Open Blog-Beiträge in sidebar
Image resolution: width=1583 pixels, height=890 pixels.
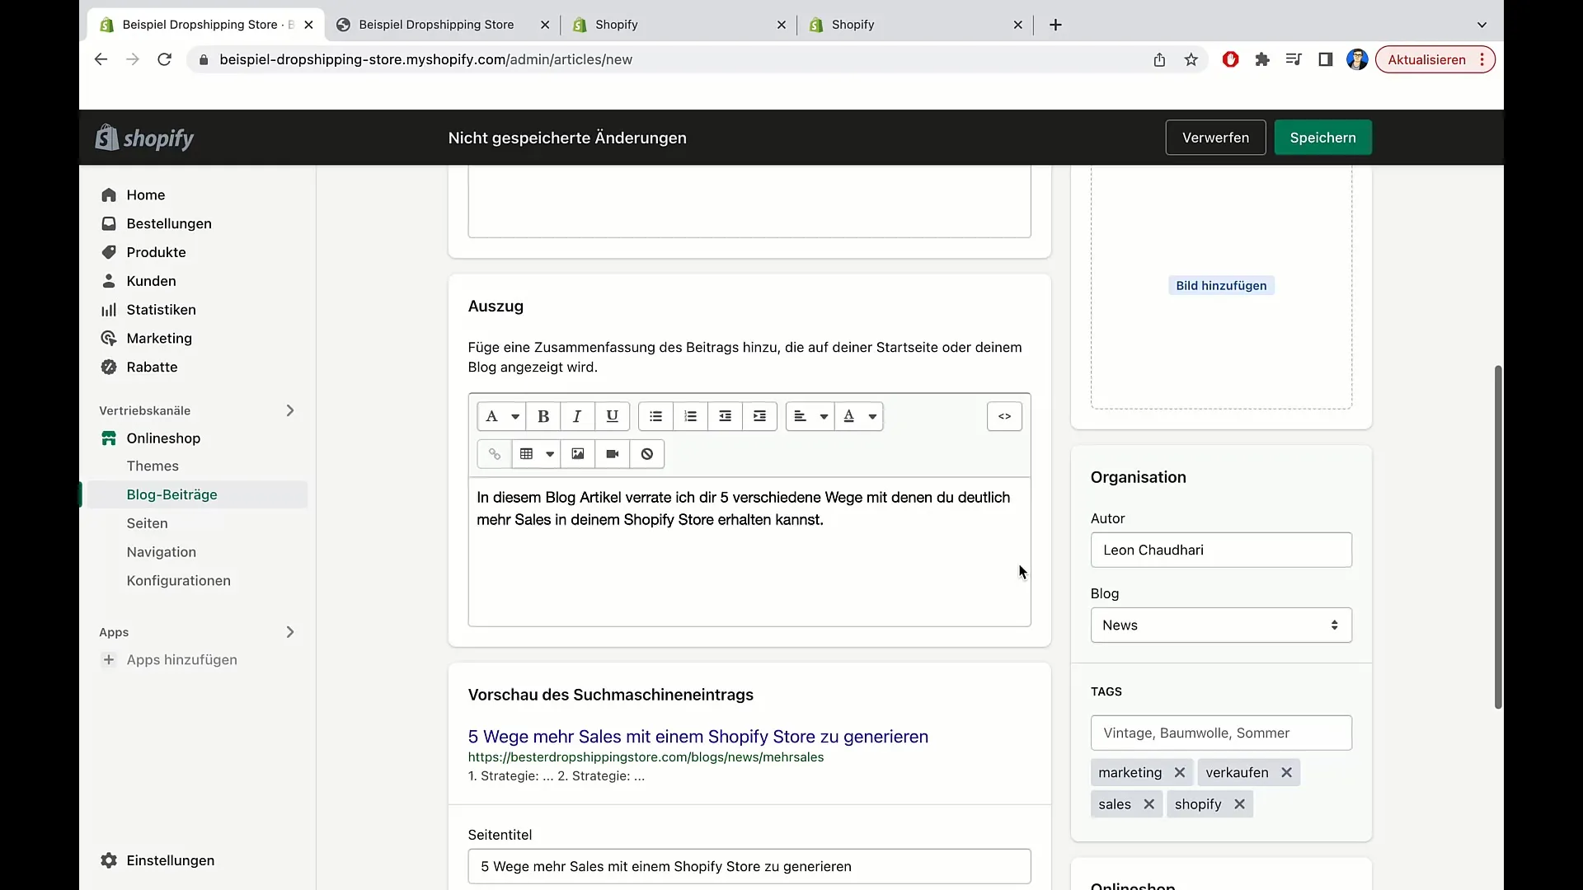[171, 494]
